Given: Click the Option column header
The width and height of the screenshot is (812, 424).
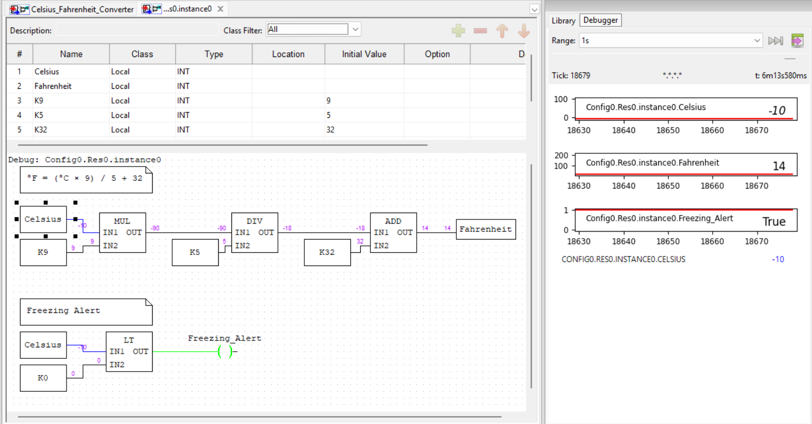Looking at the screenshot, I should [x=437, y=54].
